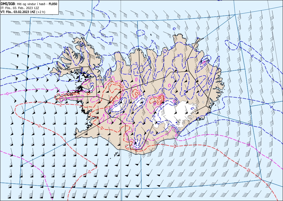
Task: Click the "VT: Fös.. 03.02.2023 14Z (+2 h)" line
Action: pyautogui.click(x=23, y=12)
